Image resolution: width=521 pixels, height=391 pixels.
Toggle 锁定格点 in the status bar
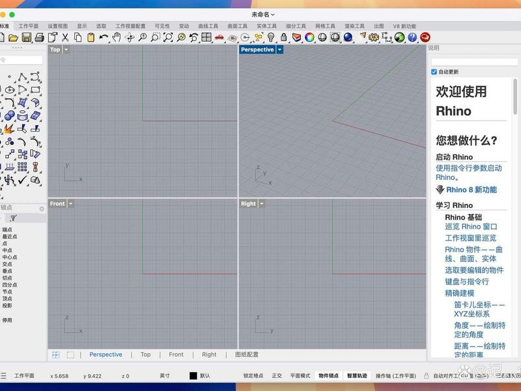click(253, 376)
